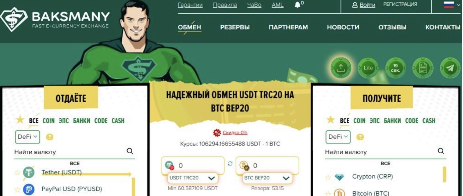Swap currencies with the refresh arrows icon
Image resolution: width=463 pixels, height=196 pixels.
tap(230, 164)
